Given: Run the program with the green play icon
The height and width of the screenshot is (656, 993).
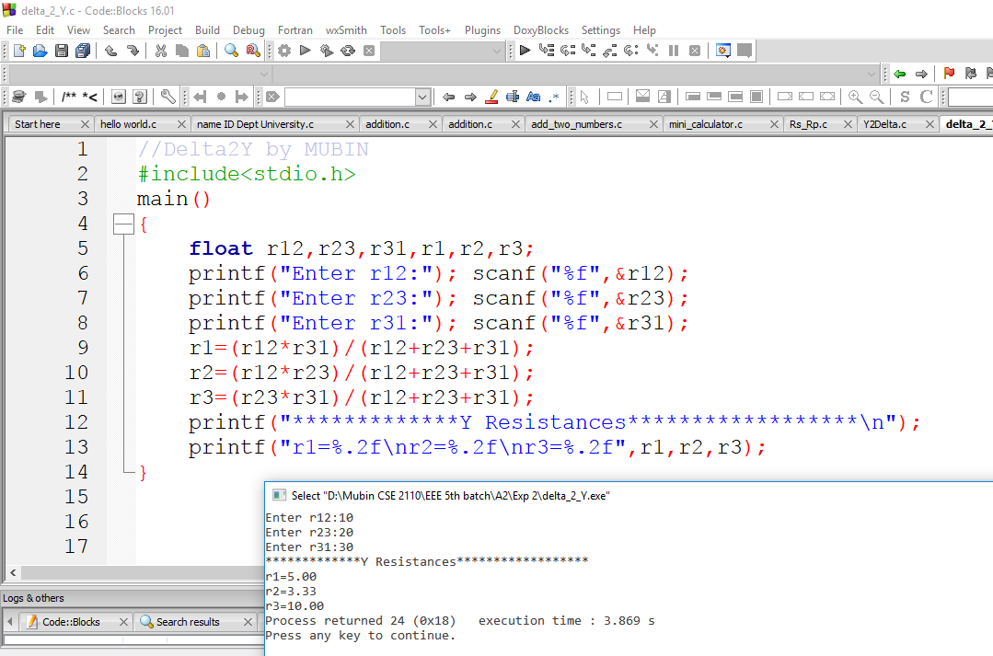Looking at the screenshot, I should (x=305, y=51).
